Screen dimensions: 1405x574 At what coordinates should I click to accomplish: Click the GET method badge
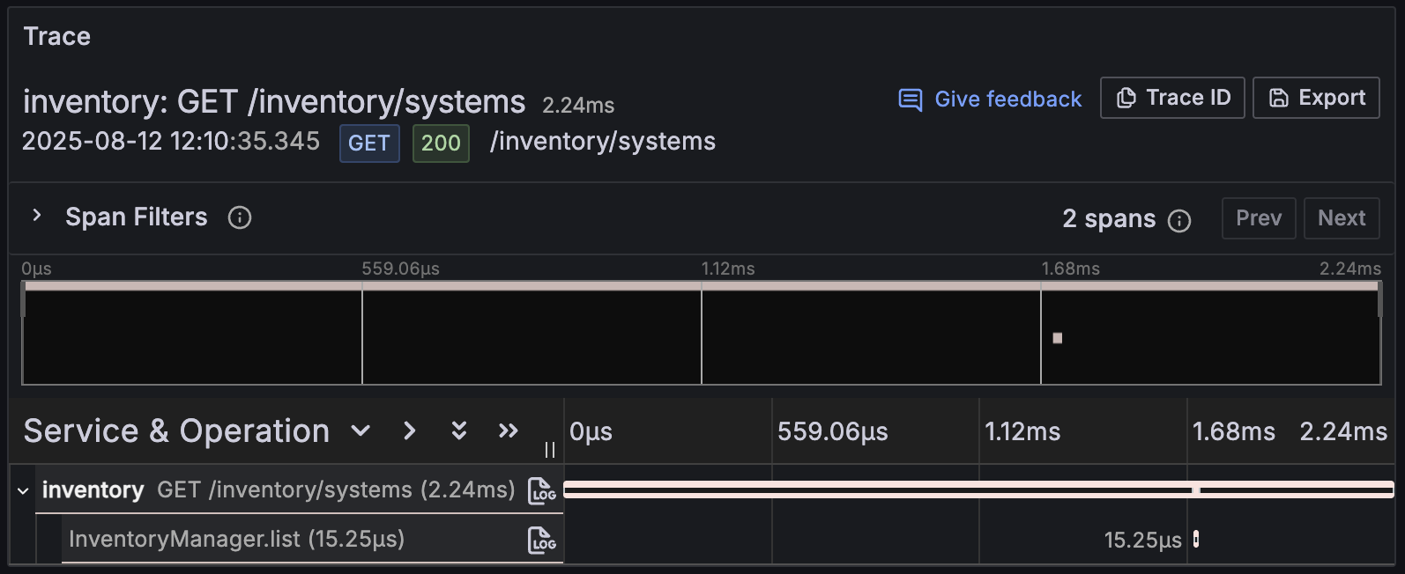coord(369,143)
